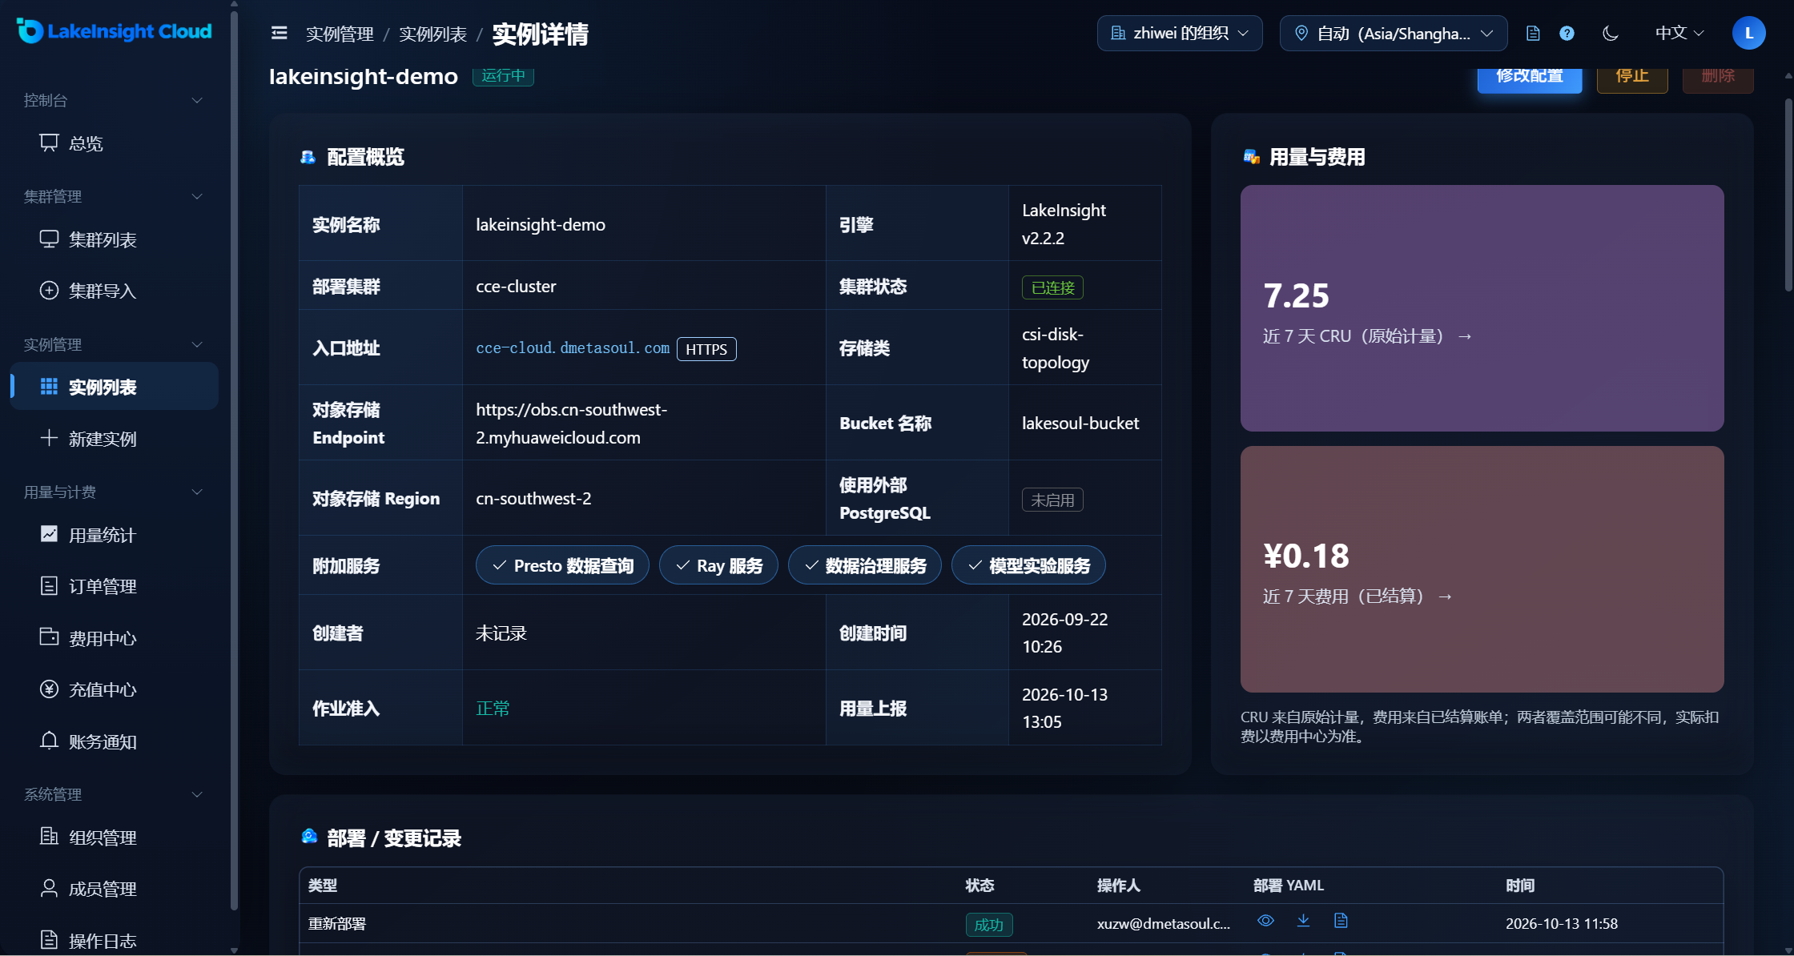The height and width of the screenshot is (956, 1794).
Task: Open the 7.25 CRU usage card
Action: click(x=1482, y=308)
